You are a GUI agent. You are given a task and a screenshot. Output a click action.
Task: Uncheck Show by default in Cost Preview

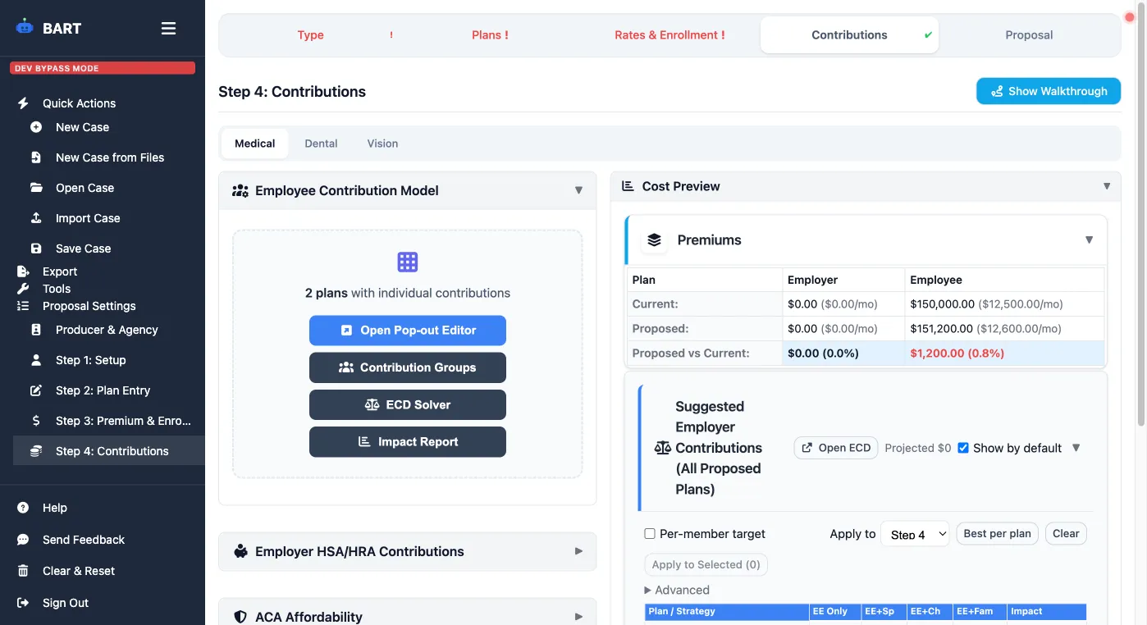point(963,448)
